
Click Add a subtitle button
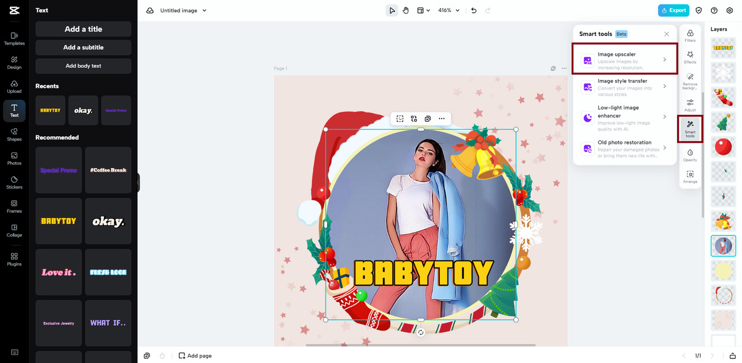(x=83, y=48)
